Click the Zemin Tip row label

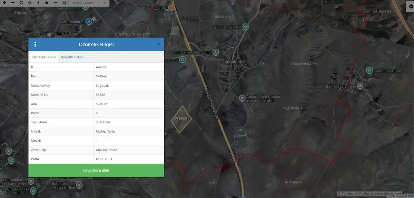click(x=38, y=150)
